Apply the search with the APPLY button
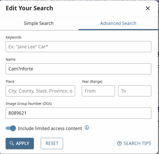159x154 pixels. (x=20, y=143)
